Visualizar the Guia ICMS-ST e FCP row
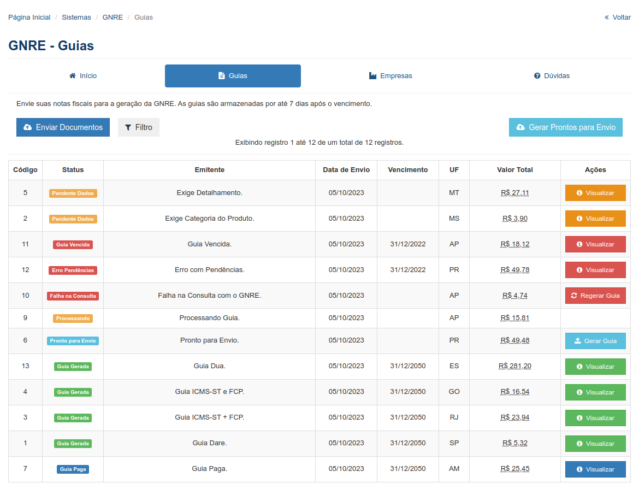Screen dimensions: 639x489 click(595, 392)
